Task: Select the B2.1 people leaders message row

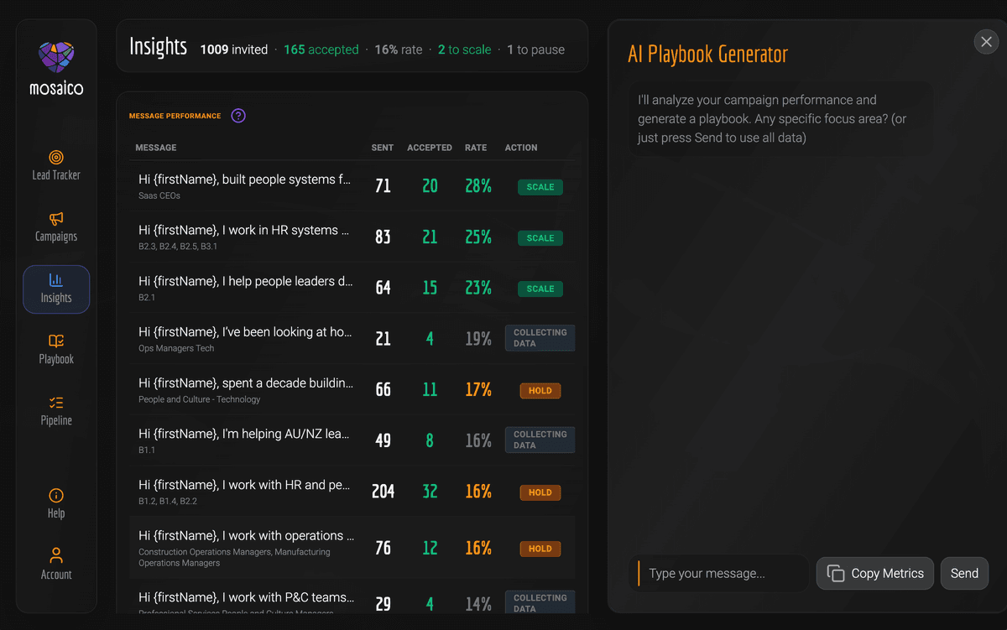Action: [x=352, y=288]
